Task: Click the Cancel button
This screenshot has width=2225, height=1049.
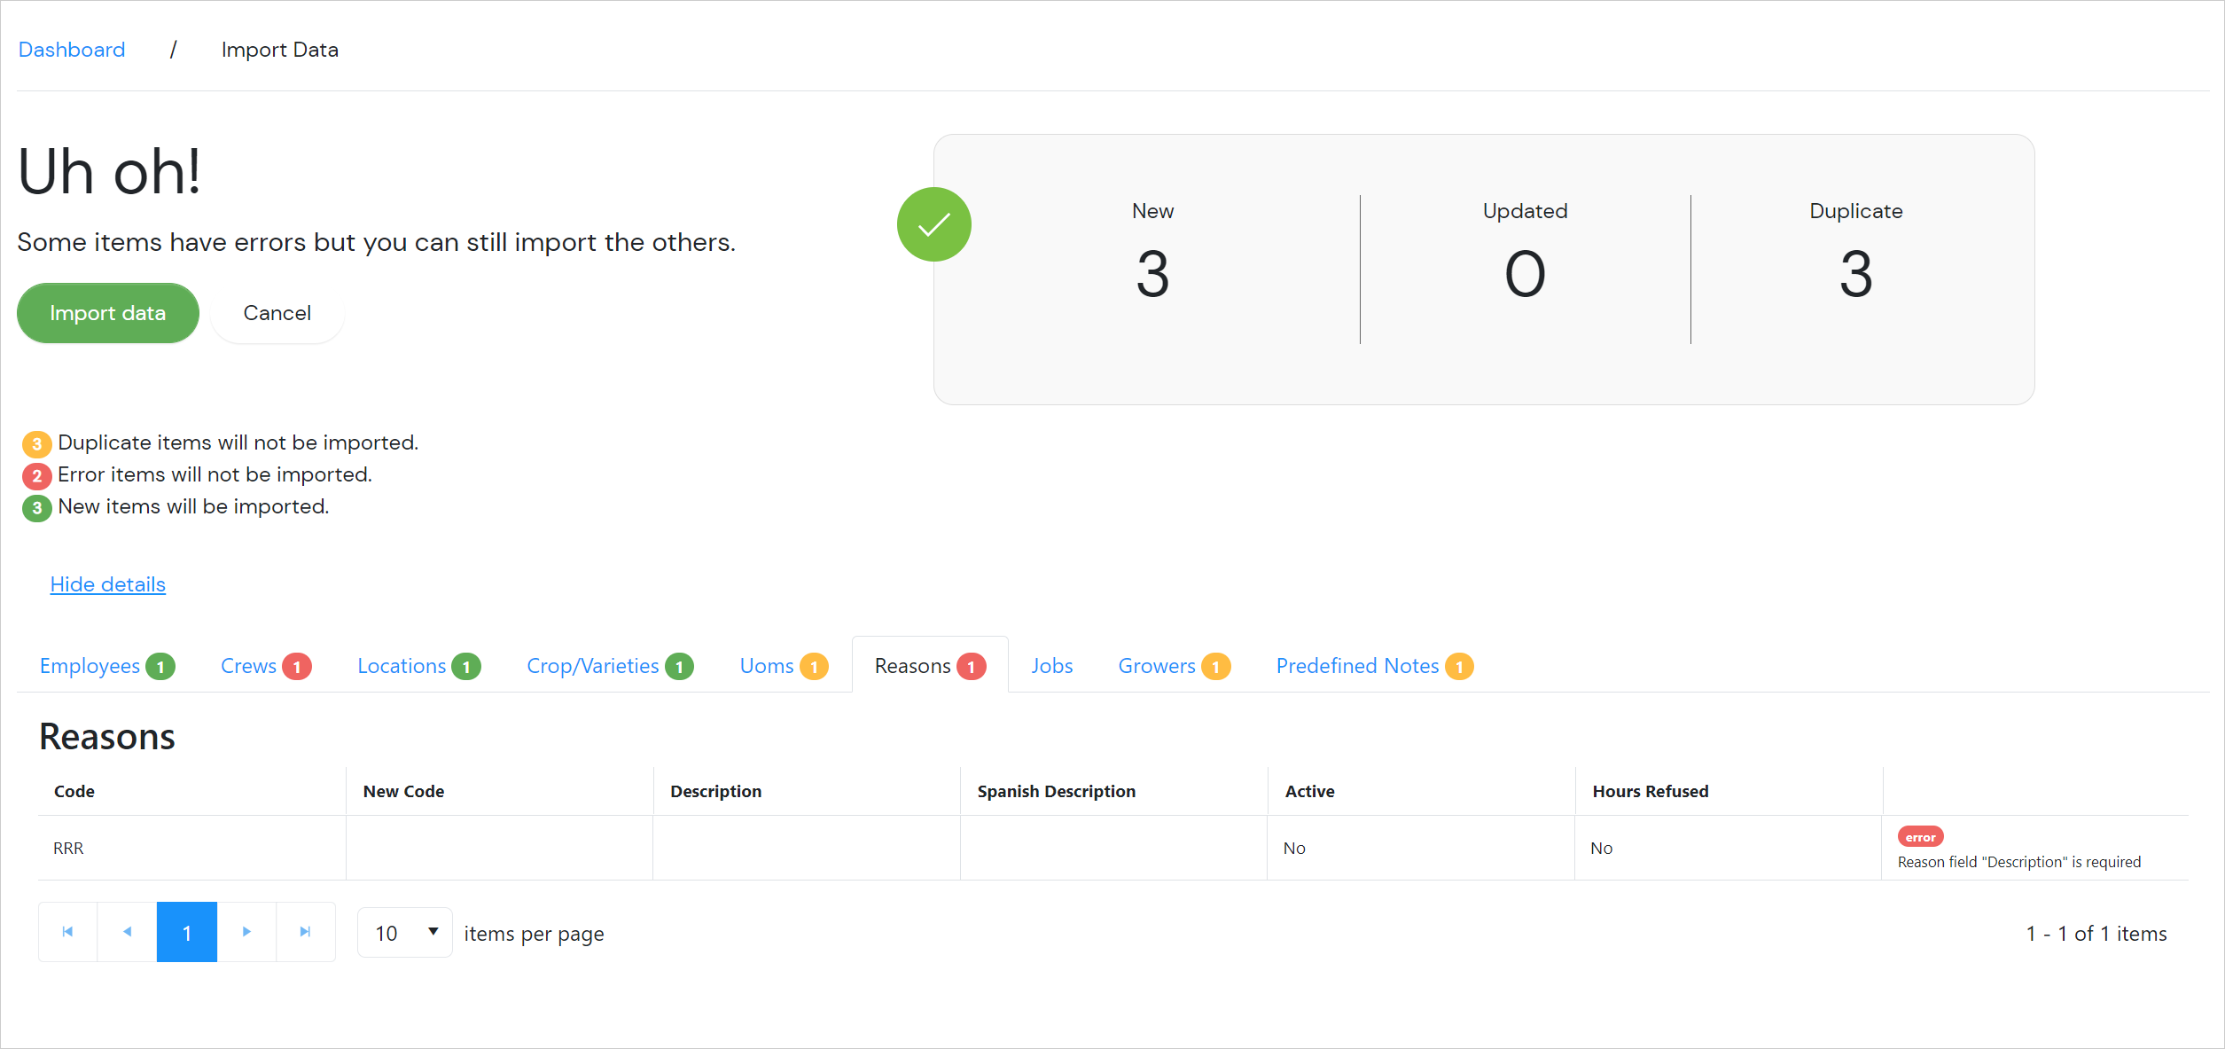Action: (x=277, y=313)
